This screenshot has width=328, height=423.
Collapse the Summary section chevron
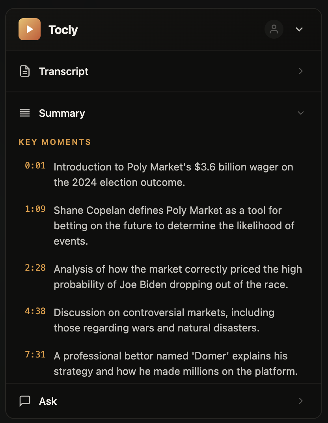coord(301,113)
